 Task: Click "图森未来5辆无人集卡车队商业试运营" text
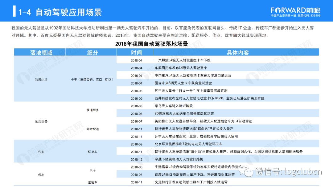pyautogui.click(x=183, y=83)
